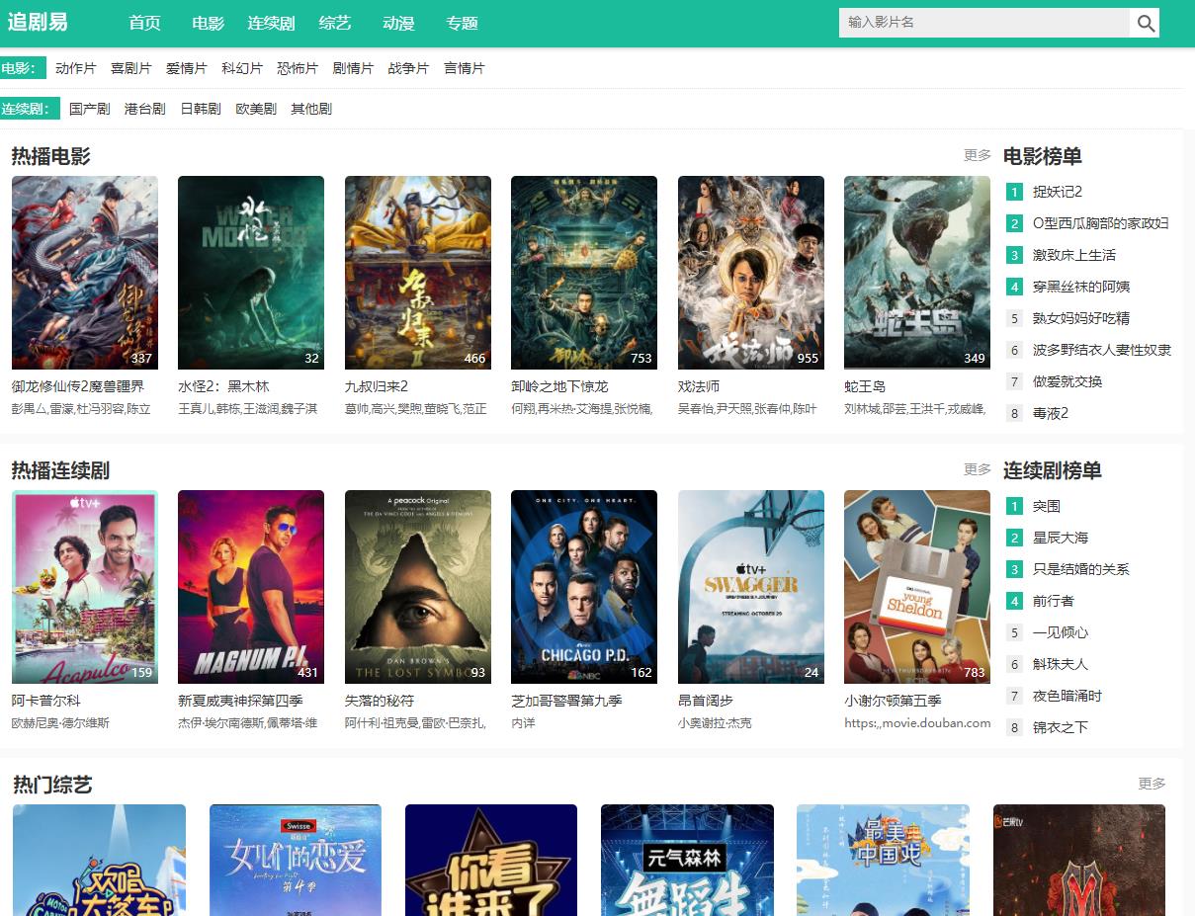Image resolution: width=1195 pixels, height=916 pixels.
Task: Open the 战争片 movie category
Action: [x=408, y=68]
